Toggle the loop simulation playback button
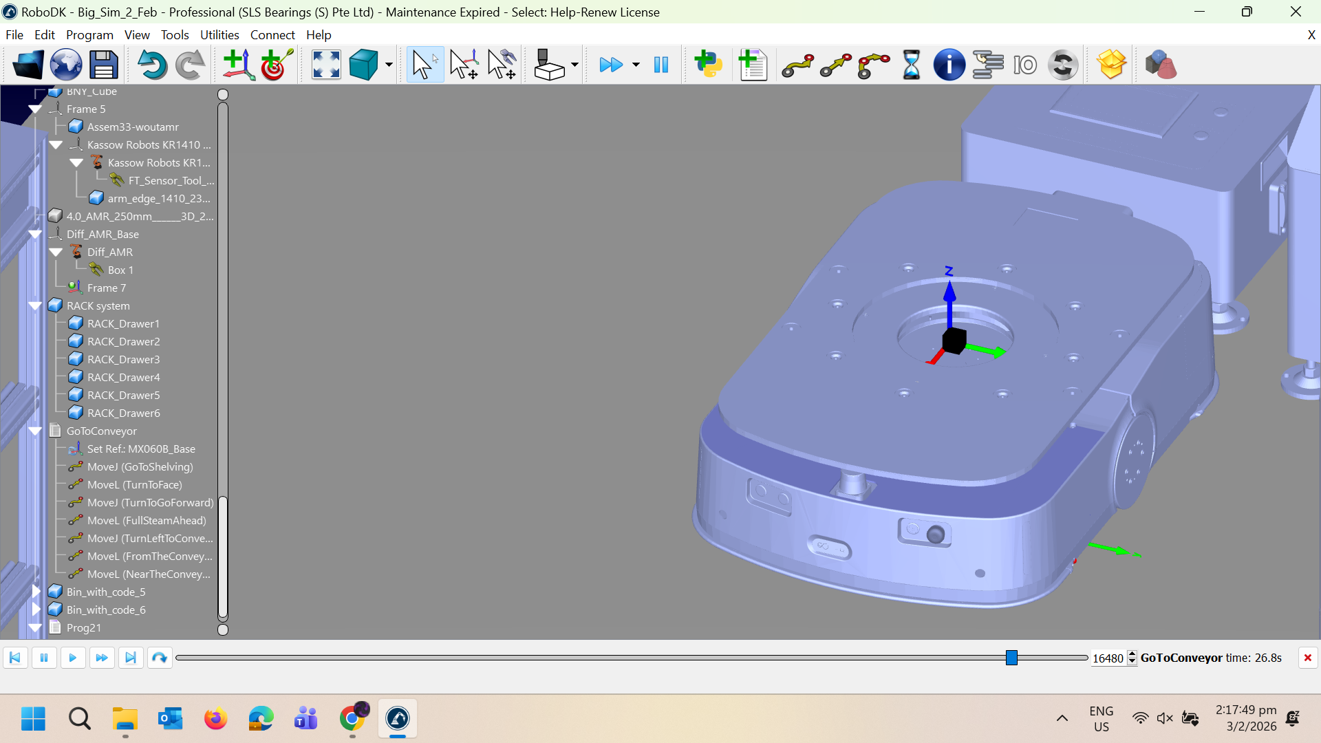The height and width of the screenshot is (743, 1321). point(159,658)
